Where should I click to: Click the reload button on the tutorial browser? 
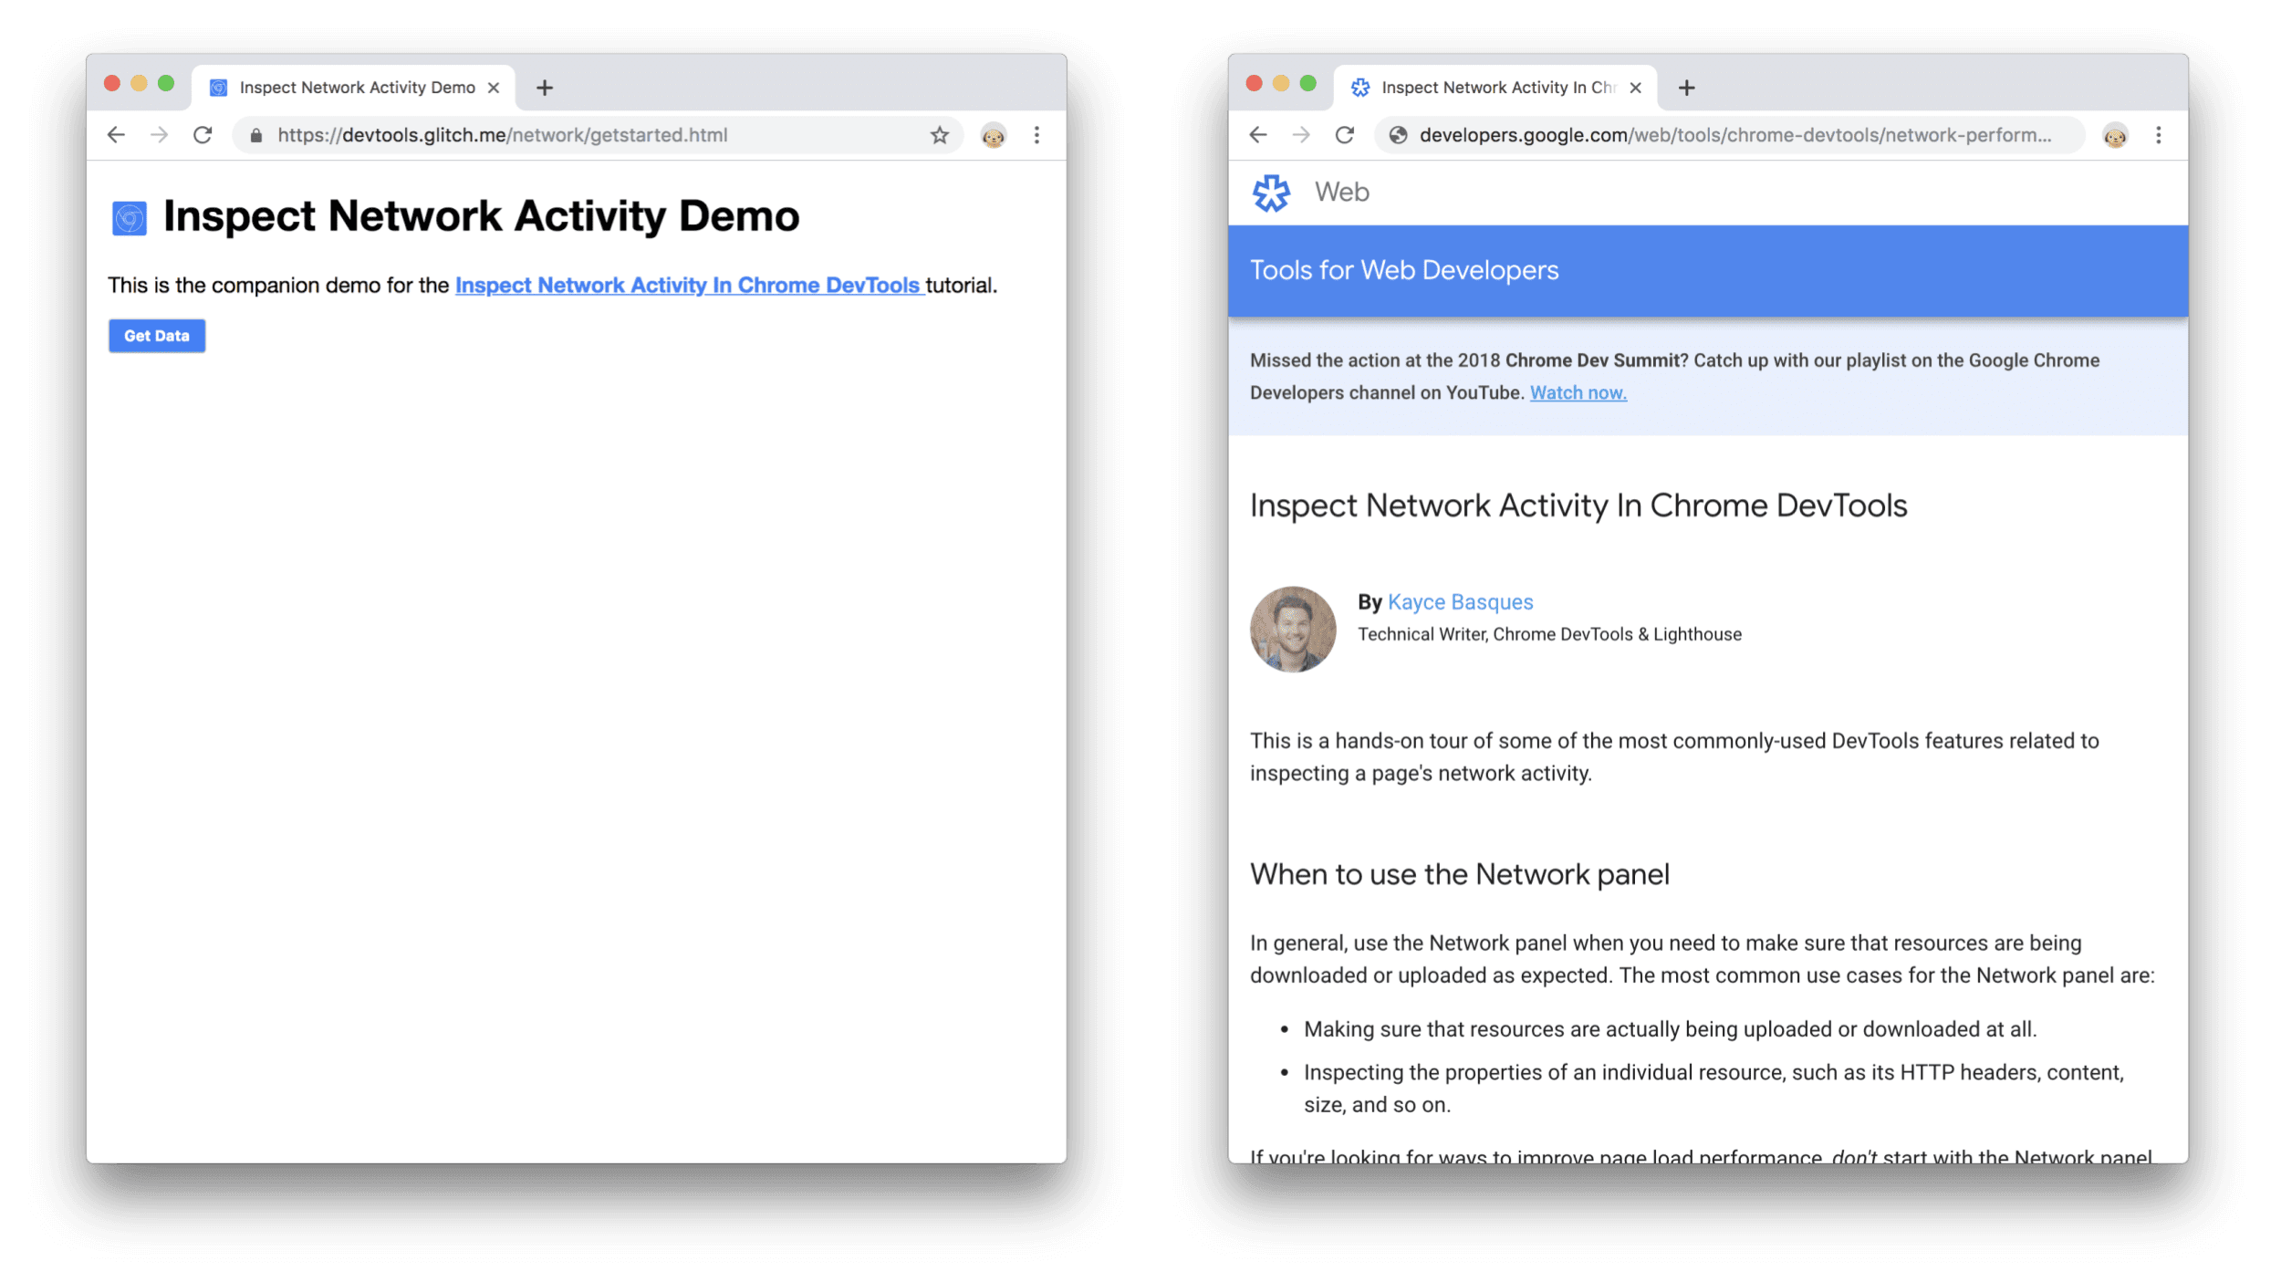pyautogui.click(x=1344, y=135)
